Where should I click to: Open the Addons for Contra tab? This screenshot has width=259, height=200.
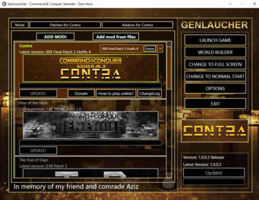pos(137,25)
